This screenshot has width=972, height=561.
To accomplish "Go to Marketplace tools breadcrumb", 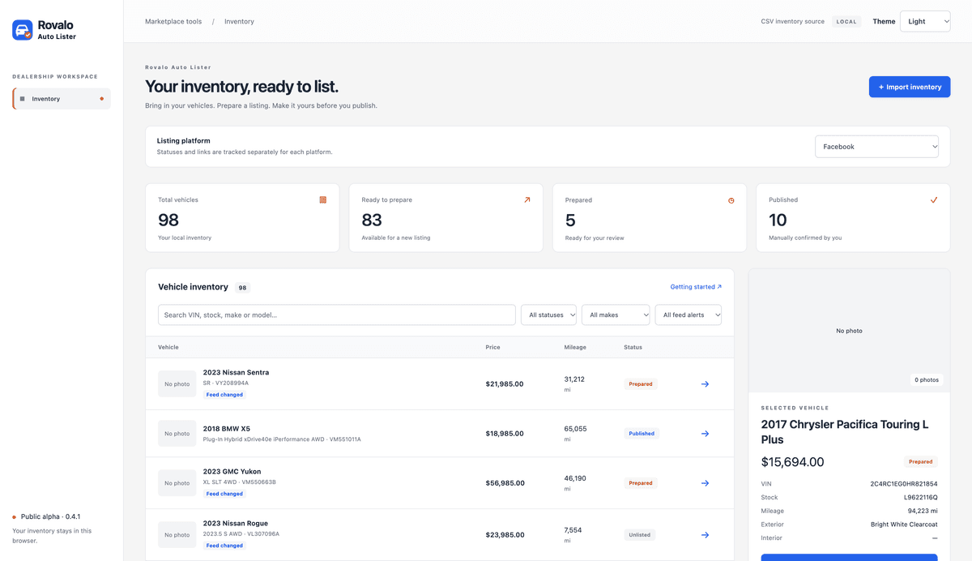I will click(x=173, y=22).
